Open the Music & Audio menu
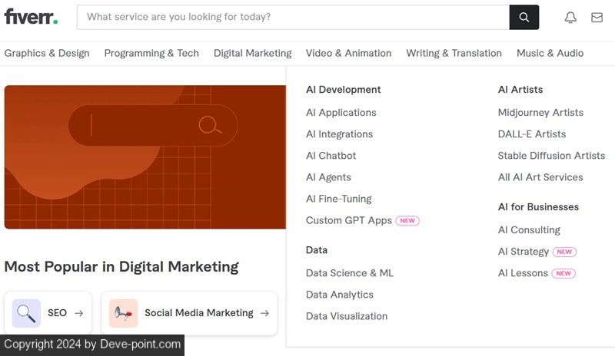Screen dimensions: 615x356 coord(550,53)
